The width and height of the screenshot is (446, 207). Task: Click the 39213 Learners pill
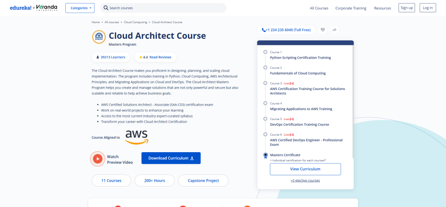point(111,57)
